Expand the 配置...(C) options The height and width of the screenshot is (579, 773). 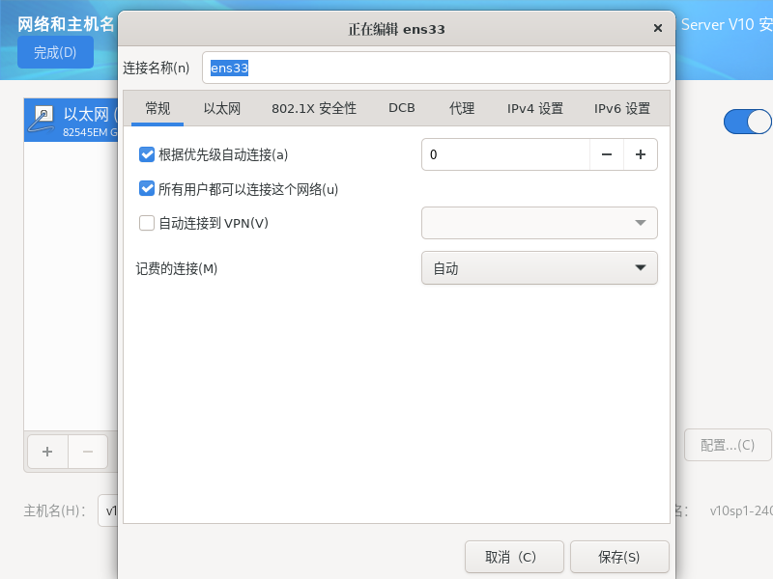pyautogui.click(x=727, y=445)
